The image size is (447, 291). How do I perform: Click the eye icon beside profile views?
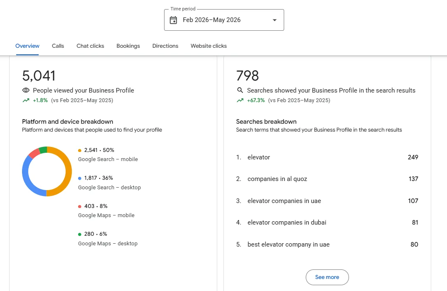(26, 90)
